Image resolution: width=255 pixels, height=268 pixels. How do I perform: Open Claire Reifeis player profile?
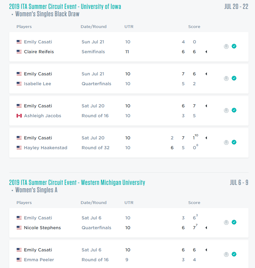(39, 52)
